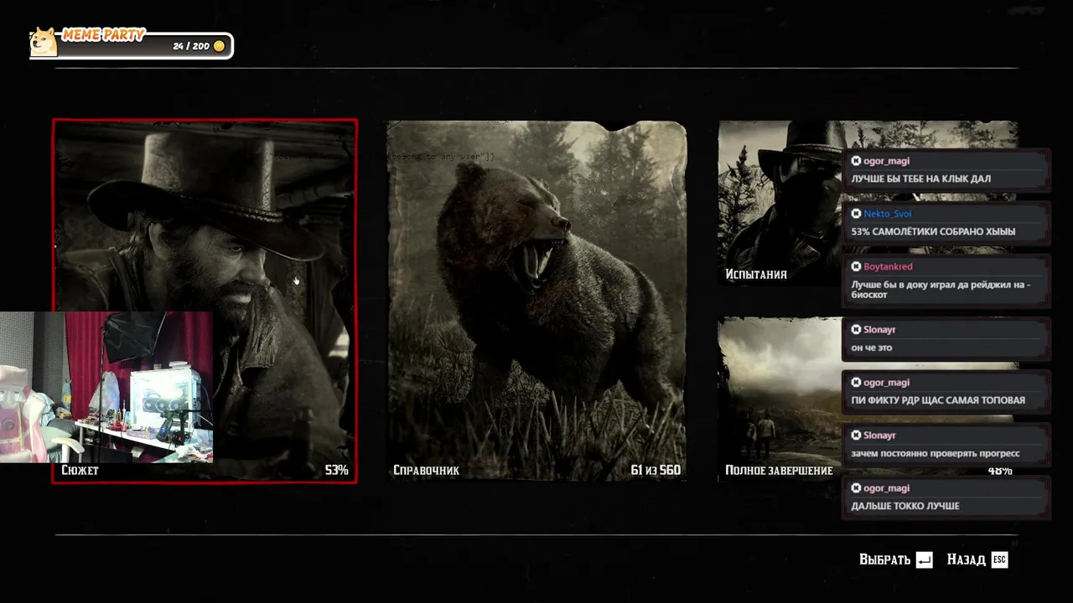Click badge icon on 'зачем постоянно проверять' message
Viewport: 1073px width, 603px height.
pos(856,435)
